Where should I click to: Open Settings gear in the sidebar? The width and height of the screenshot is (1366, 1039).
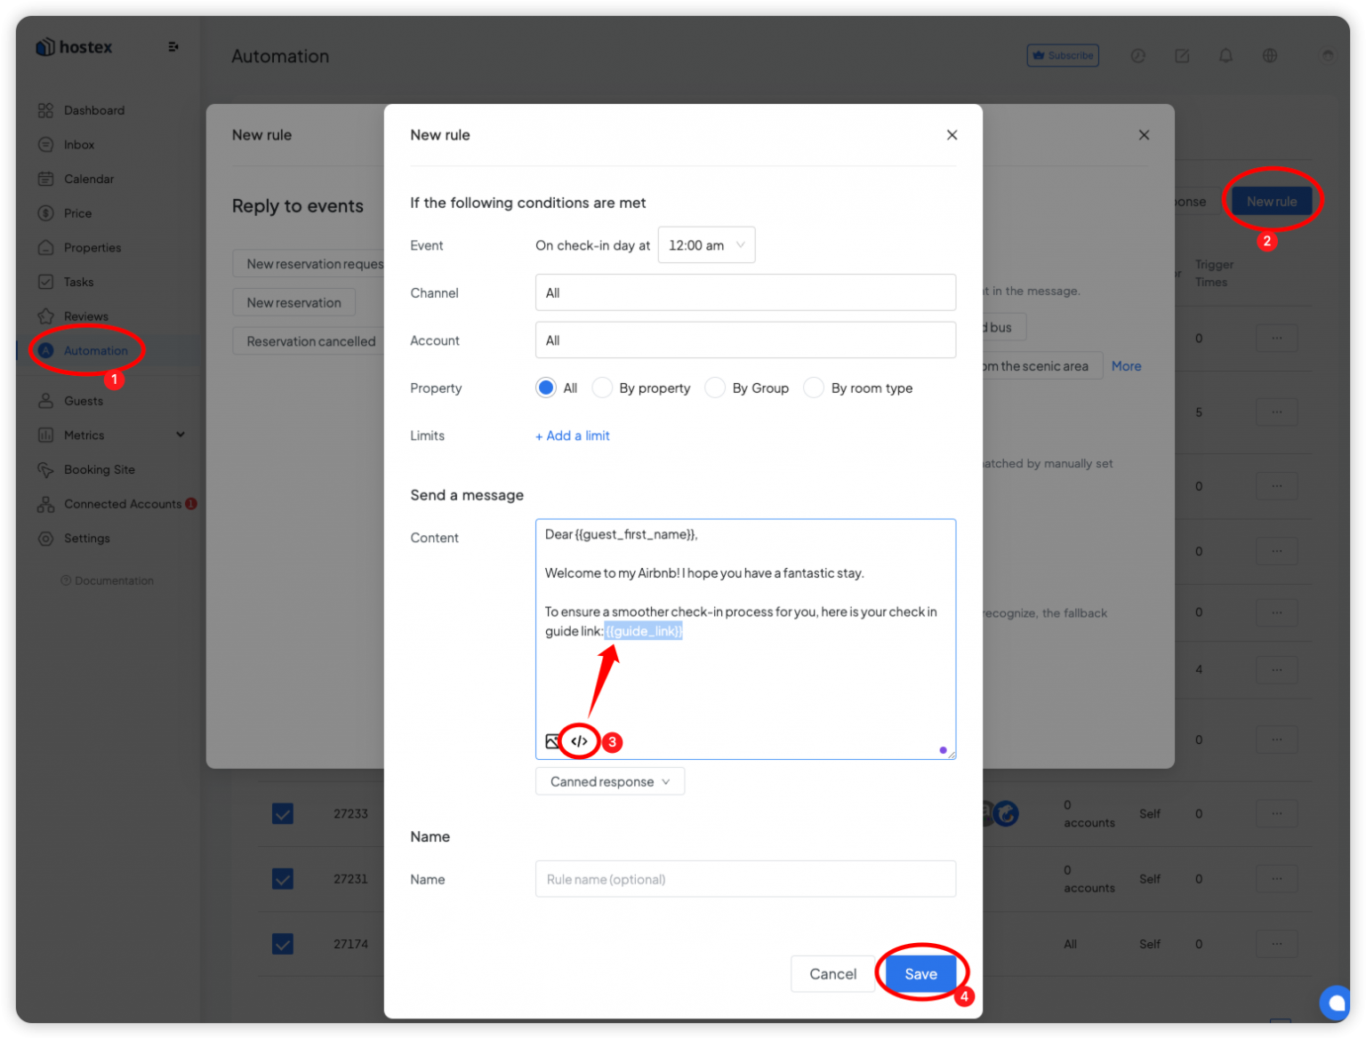(45, 539)
